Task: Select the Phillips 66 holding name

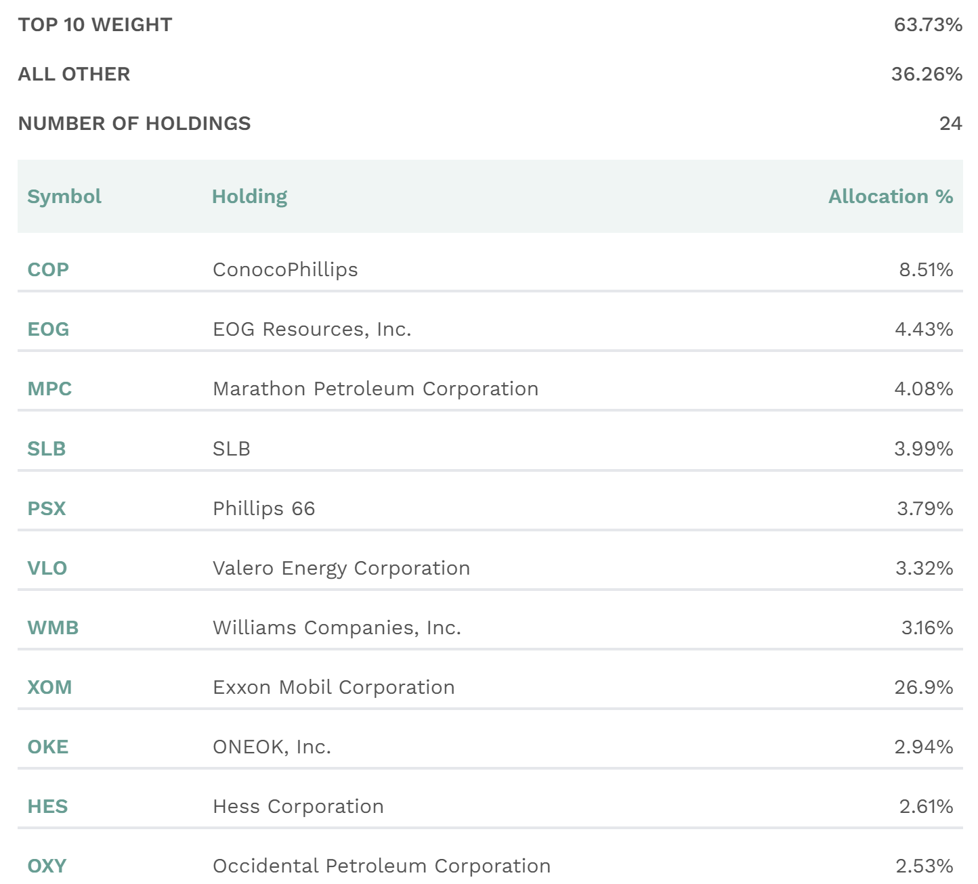Action: point(264,508)
